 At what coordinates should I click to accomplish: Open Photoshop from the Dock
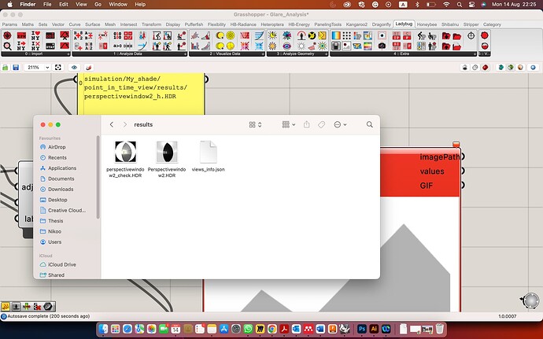click(362, 329)
